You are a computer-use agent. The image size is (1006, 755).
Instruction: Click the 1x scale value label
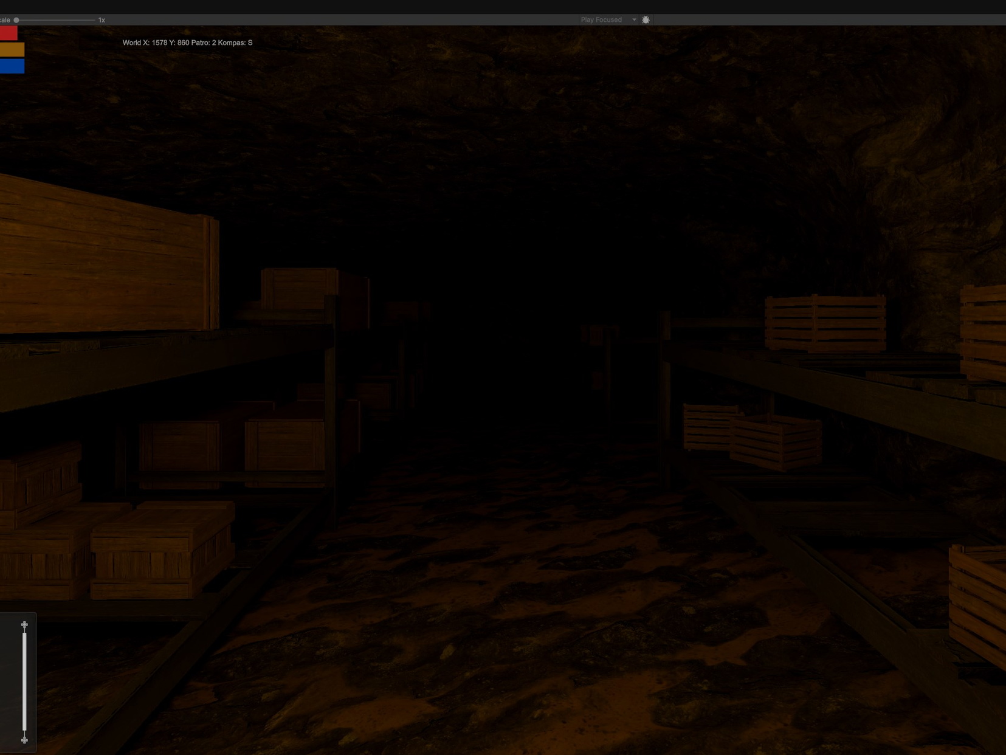coord(101,19)
